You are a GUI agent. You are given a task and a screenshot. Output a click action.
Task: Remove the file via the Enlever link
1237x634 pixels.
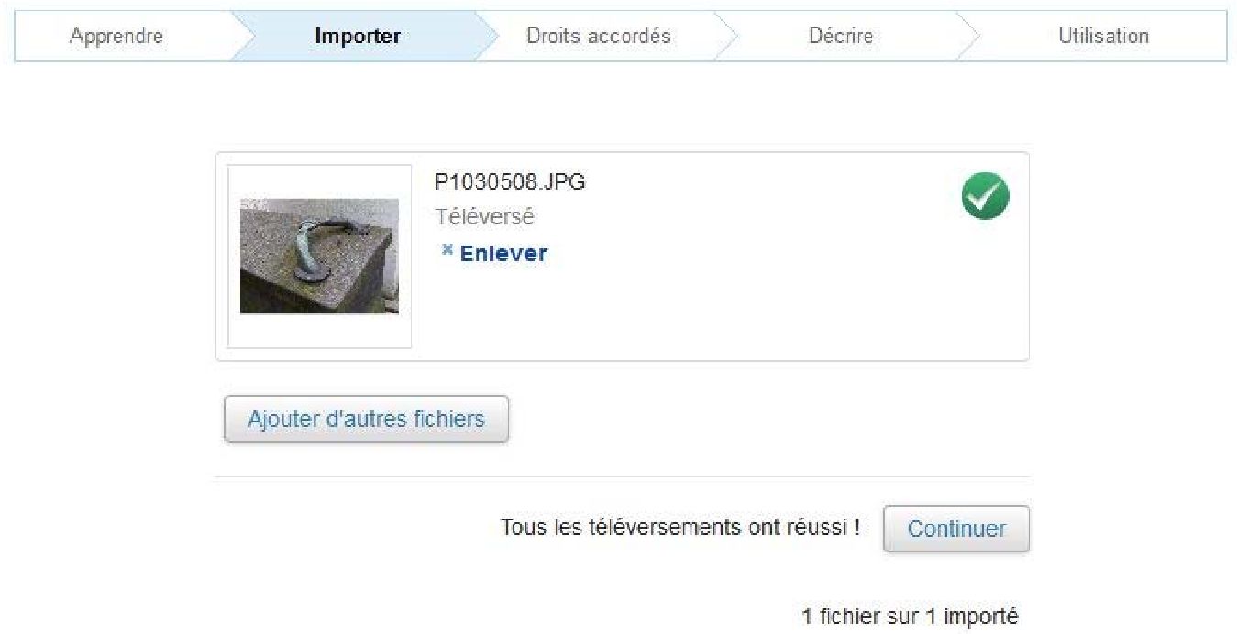503,254
